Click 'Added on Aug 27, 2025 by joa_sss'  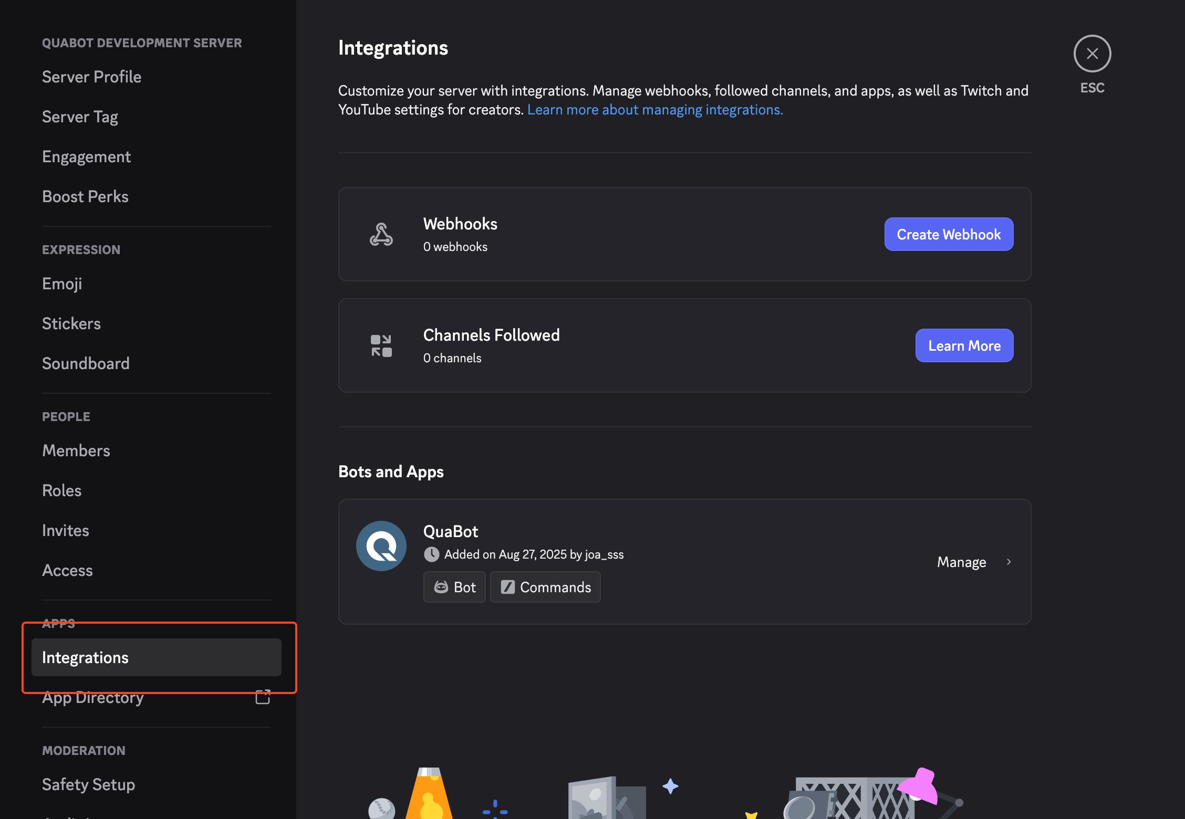(534, 554)
